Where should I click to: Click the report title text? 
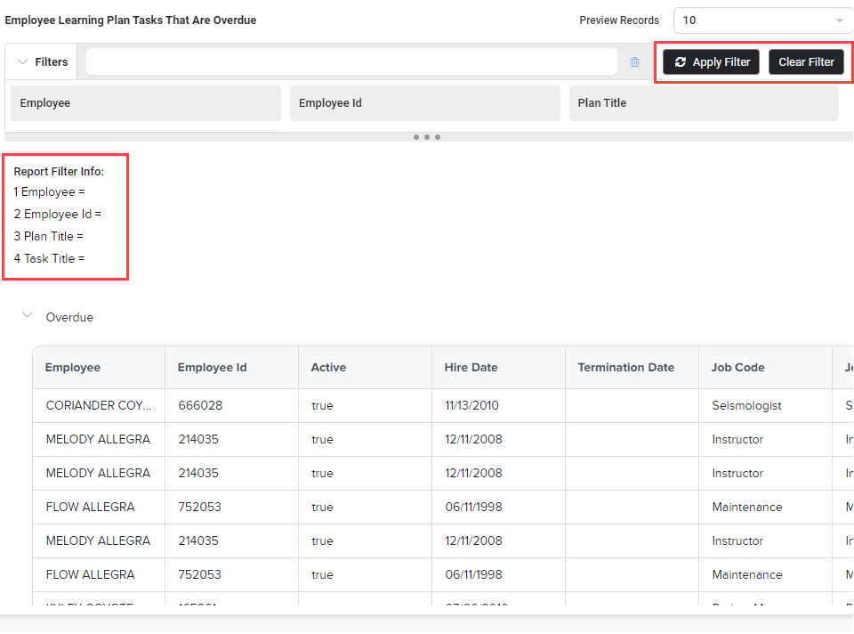pyautogui.click(x=131, y=20)
